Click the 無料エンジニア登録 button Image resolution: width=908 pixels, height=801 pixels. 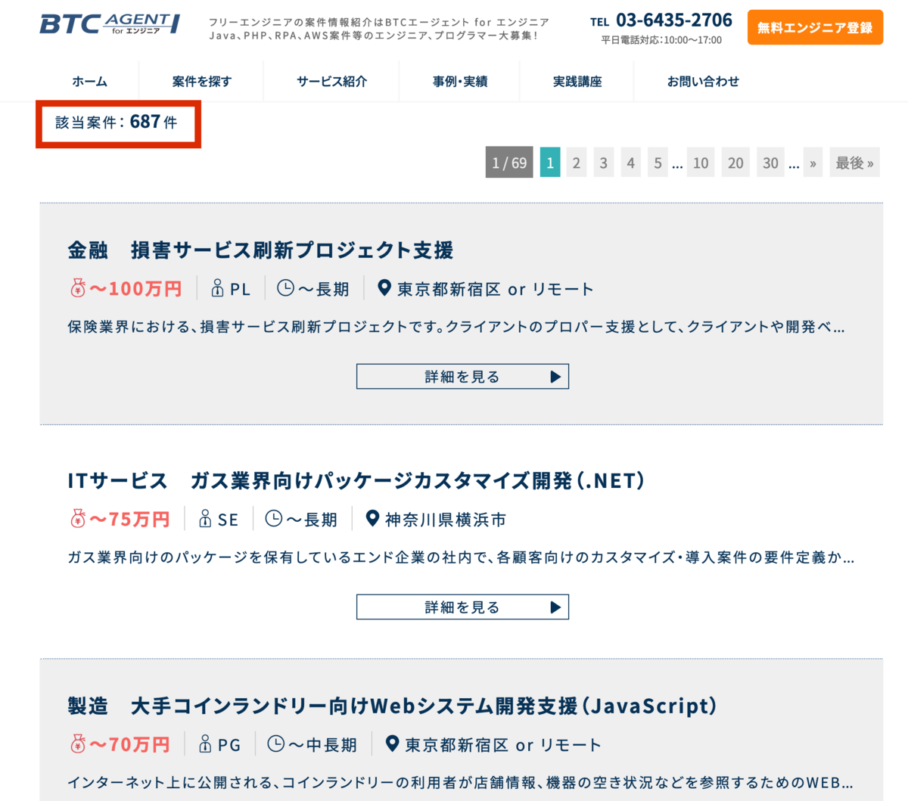815,27
